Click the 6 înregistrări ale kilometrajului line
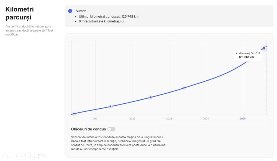 (101, 21)
